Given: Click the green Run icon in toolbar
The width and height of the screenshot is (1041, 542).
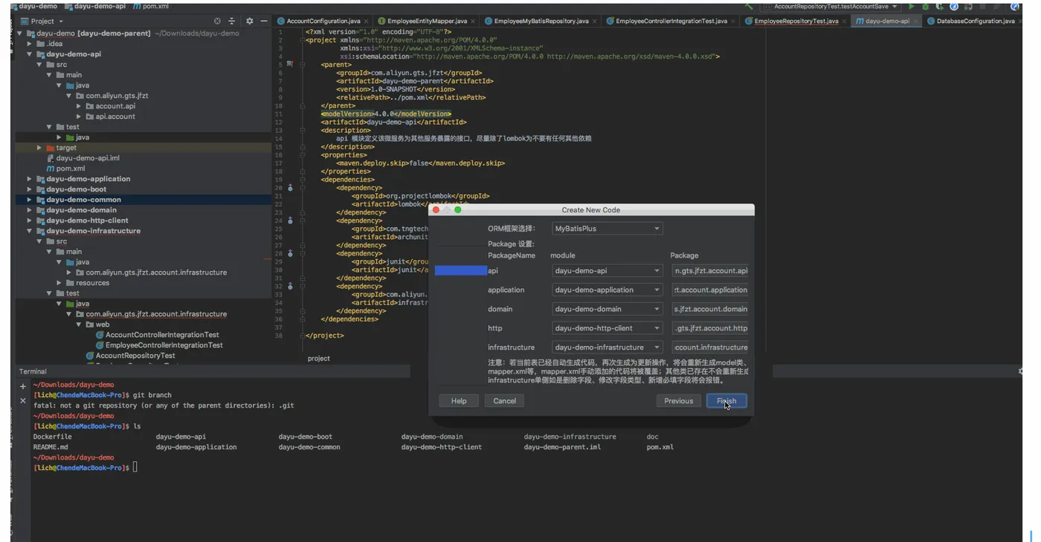Looking at the screenshot, I should pos(912,6).
